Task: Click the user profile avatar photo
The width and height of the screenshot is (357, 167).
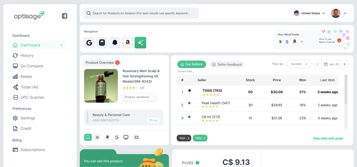Action: click(x=336, y=13)
